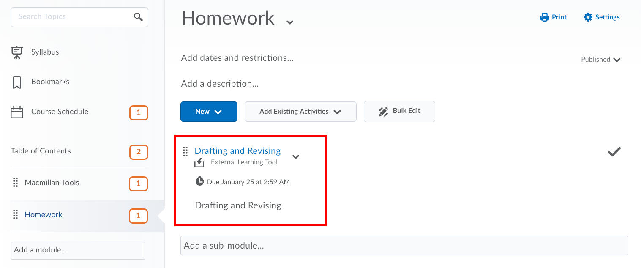Click the search magnifying glass icon
Viewport: 641px width, 268px height.
pos(138,16)
